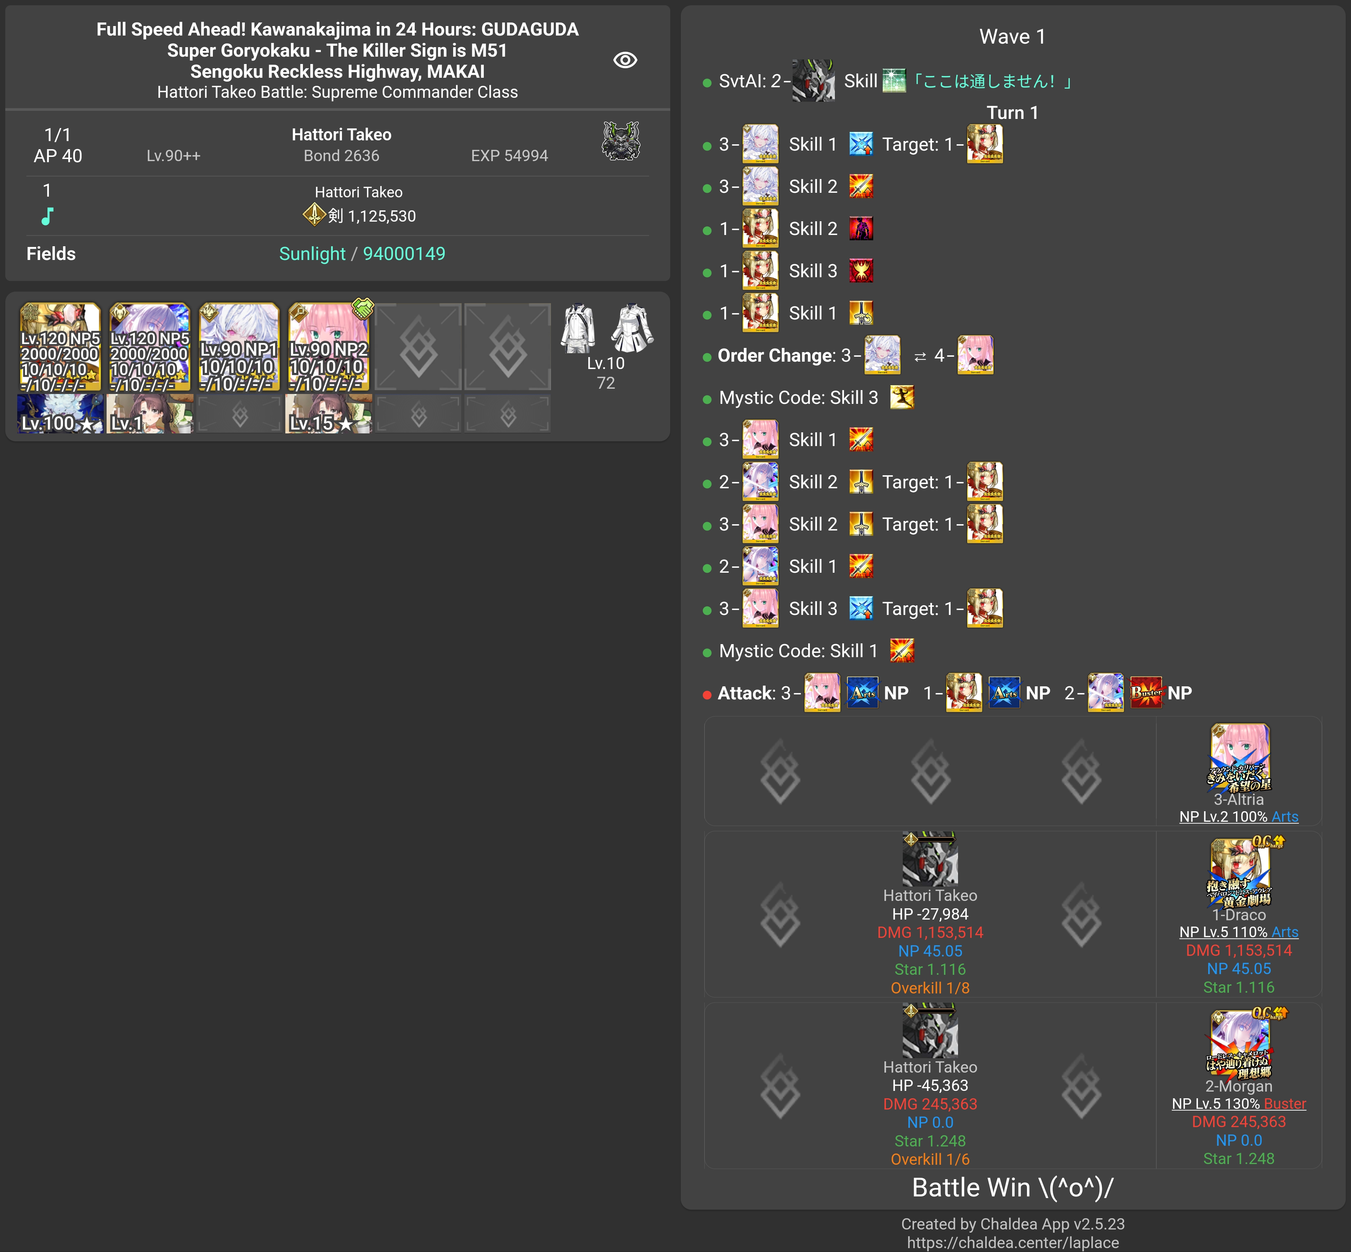Click Draco's Skill 3 red crown icon
The width and height of the screenshot is (1351, 1252).
point(861,271)
